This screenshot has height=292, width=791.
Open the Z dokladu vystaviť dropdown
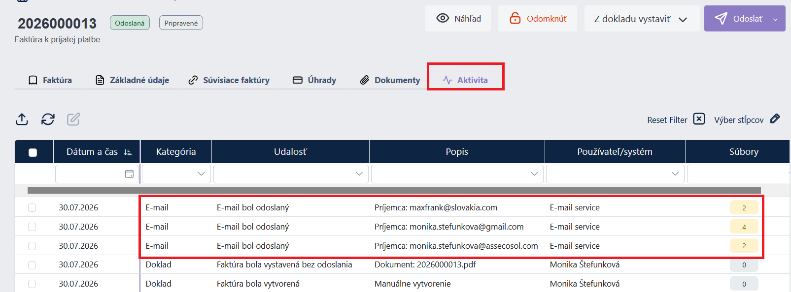642,19
